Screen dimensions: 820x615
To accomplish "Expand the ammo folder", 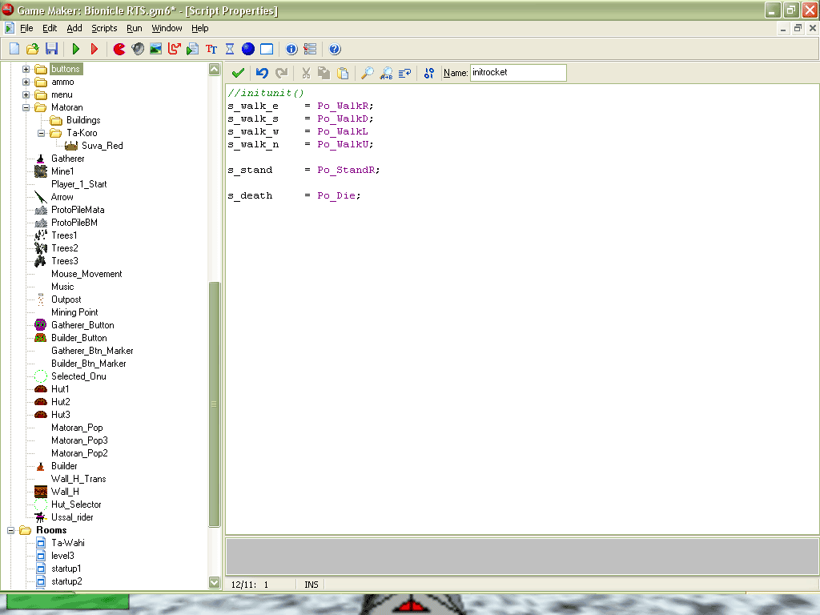I will 25,81.
